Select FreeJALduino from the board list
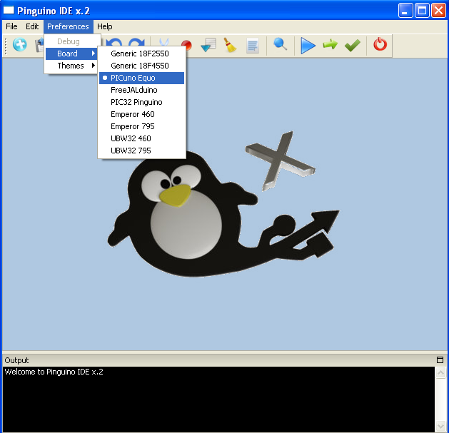The height and width of the screenshot is (433, 449). [x=134, y=90]
